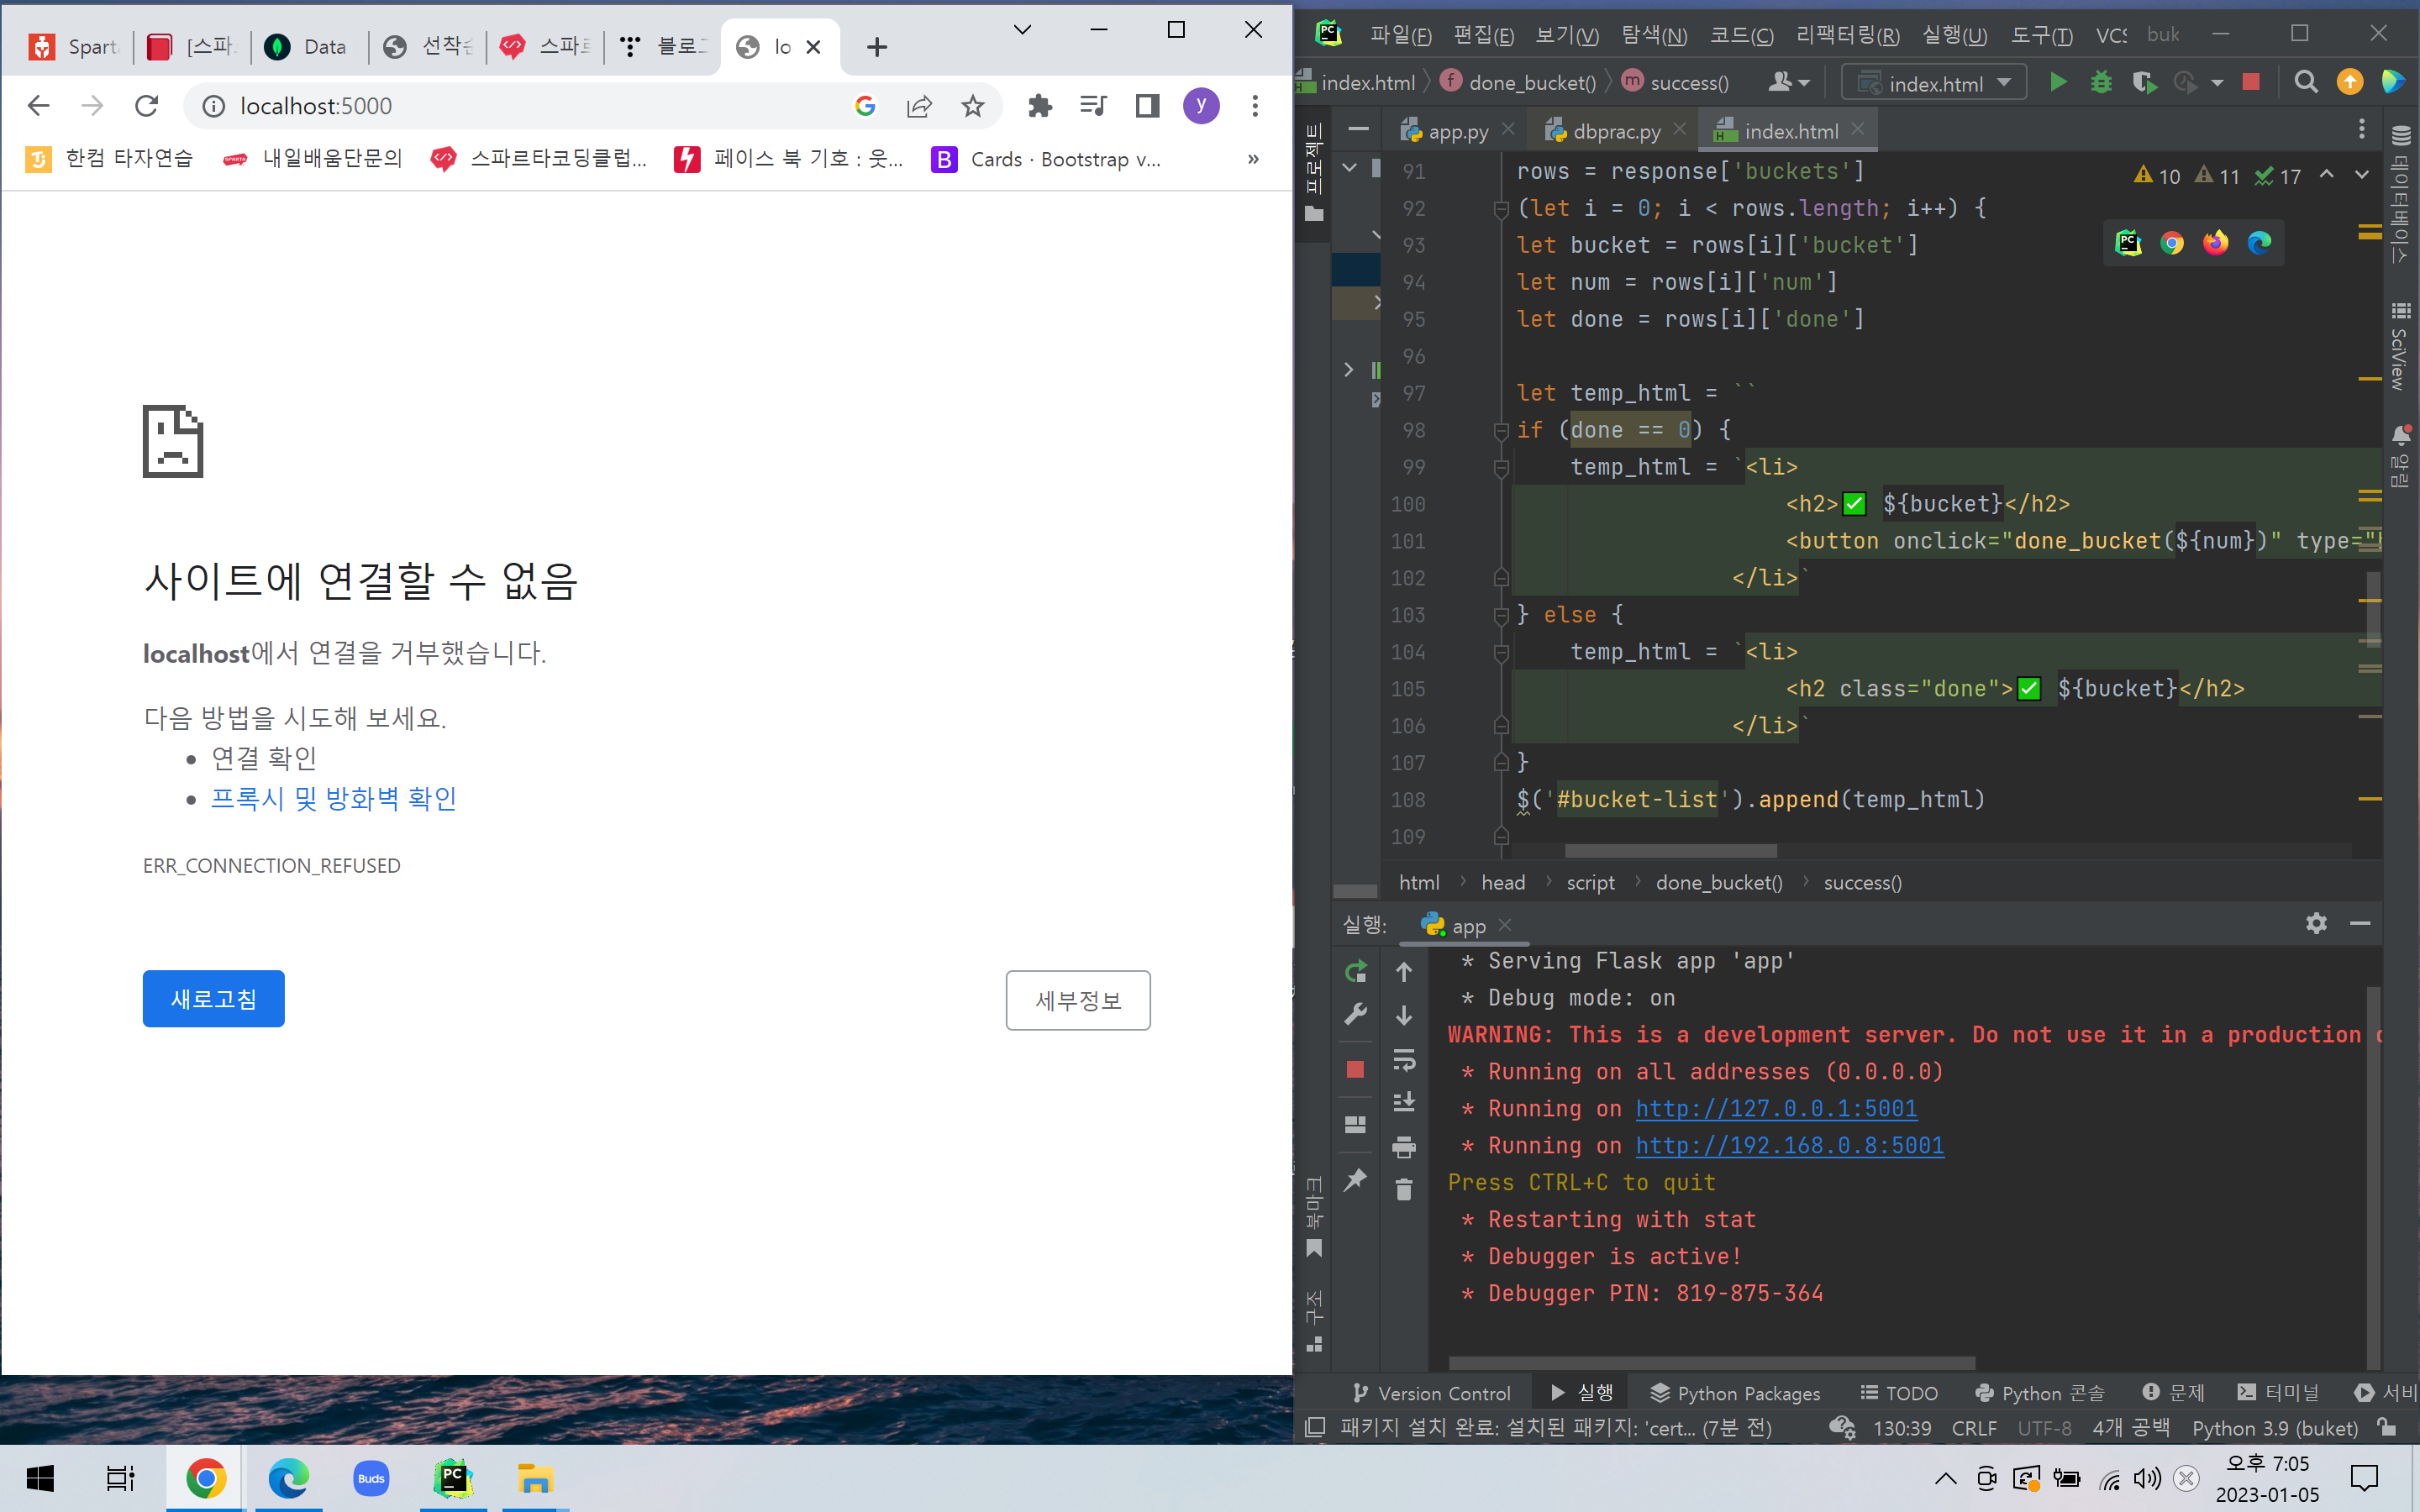Open 프록시 및 방화벽 확인 link

point(334,798)
